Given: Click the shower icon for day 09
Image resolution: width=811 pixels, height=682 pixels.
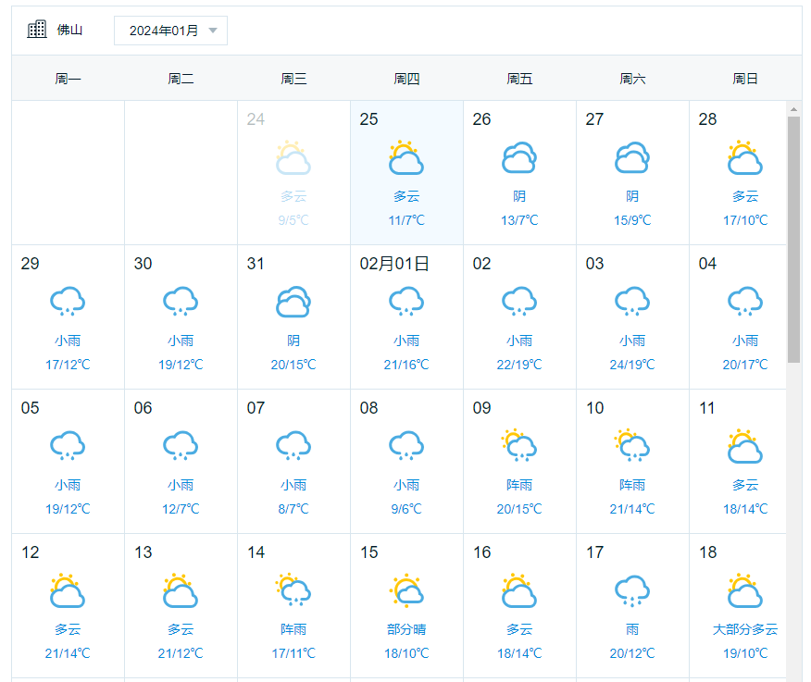Looking at the screenshot, I should point(519,445).
